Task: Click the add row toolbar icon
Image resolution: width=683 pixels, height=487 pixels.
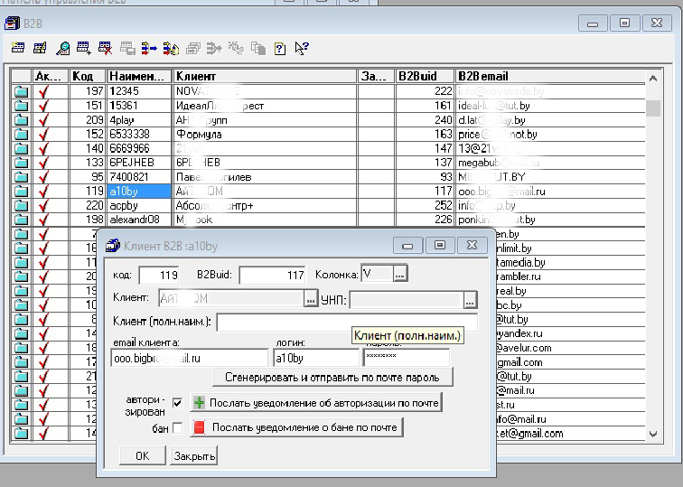Action: point(84,48)
